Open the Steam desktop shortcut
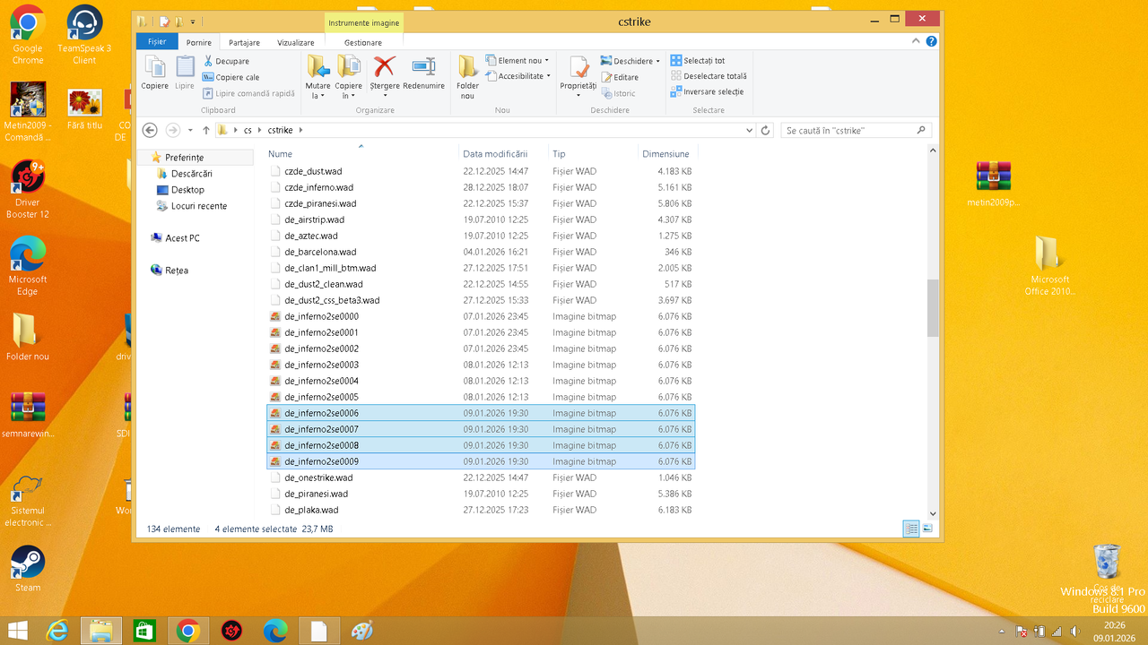The image size is (1148, 645). [28, 569]
